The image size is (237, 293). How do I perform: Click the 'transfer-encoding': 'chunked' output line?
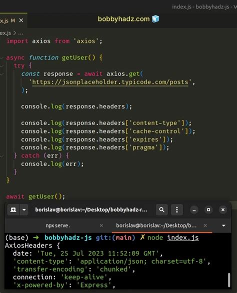[74, 269]
